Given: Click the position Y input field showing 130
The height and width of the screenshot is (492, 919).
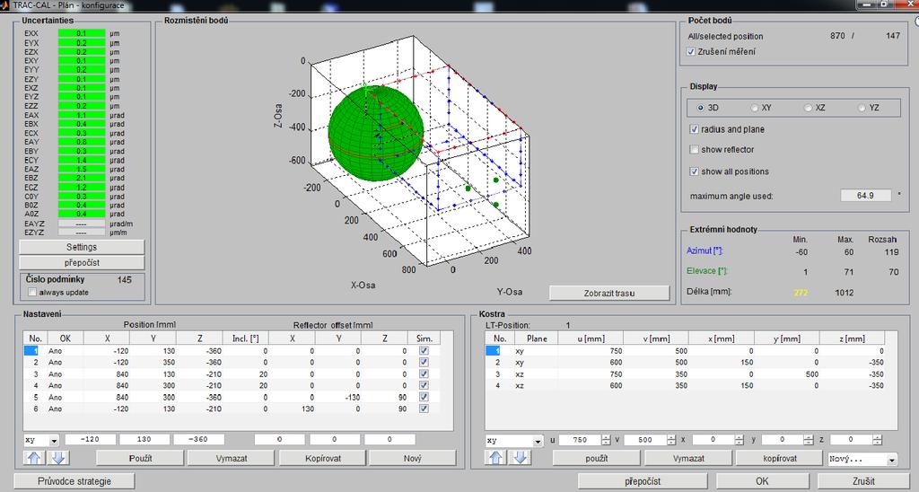Looking at the screenshot, I should 144,439.
